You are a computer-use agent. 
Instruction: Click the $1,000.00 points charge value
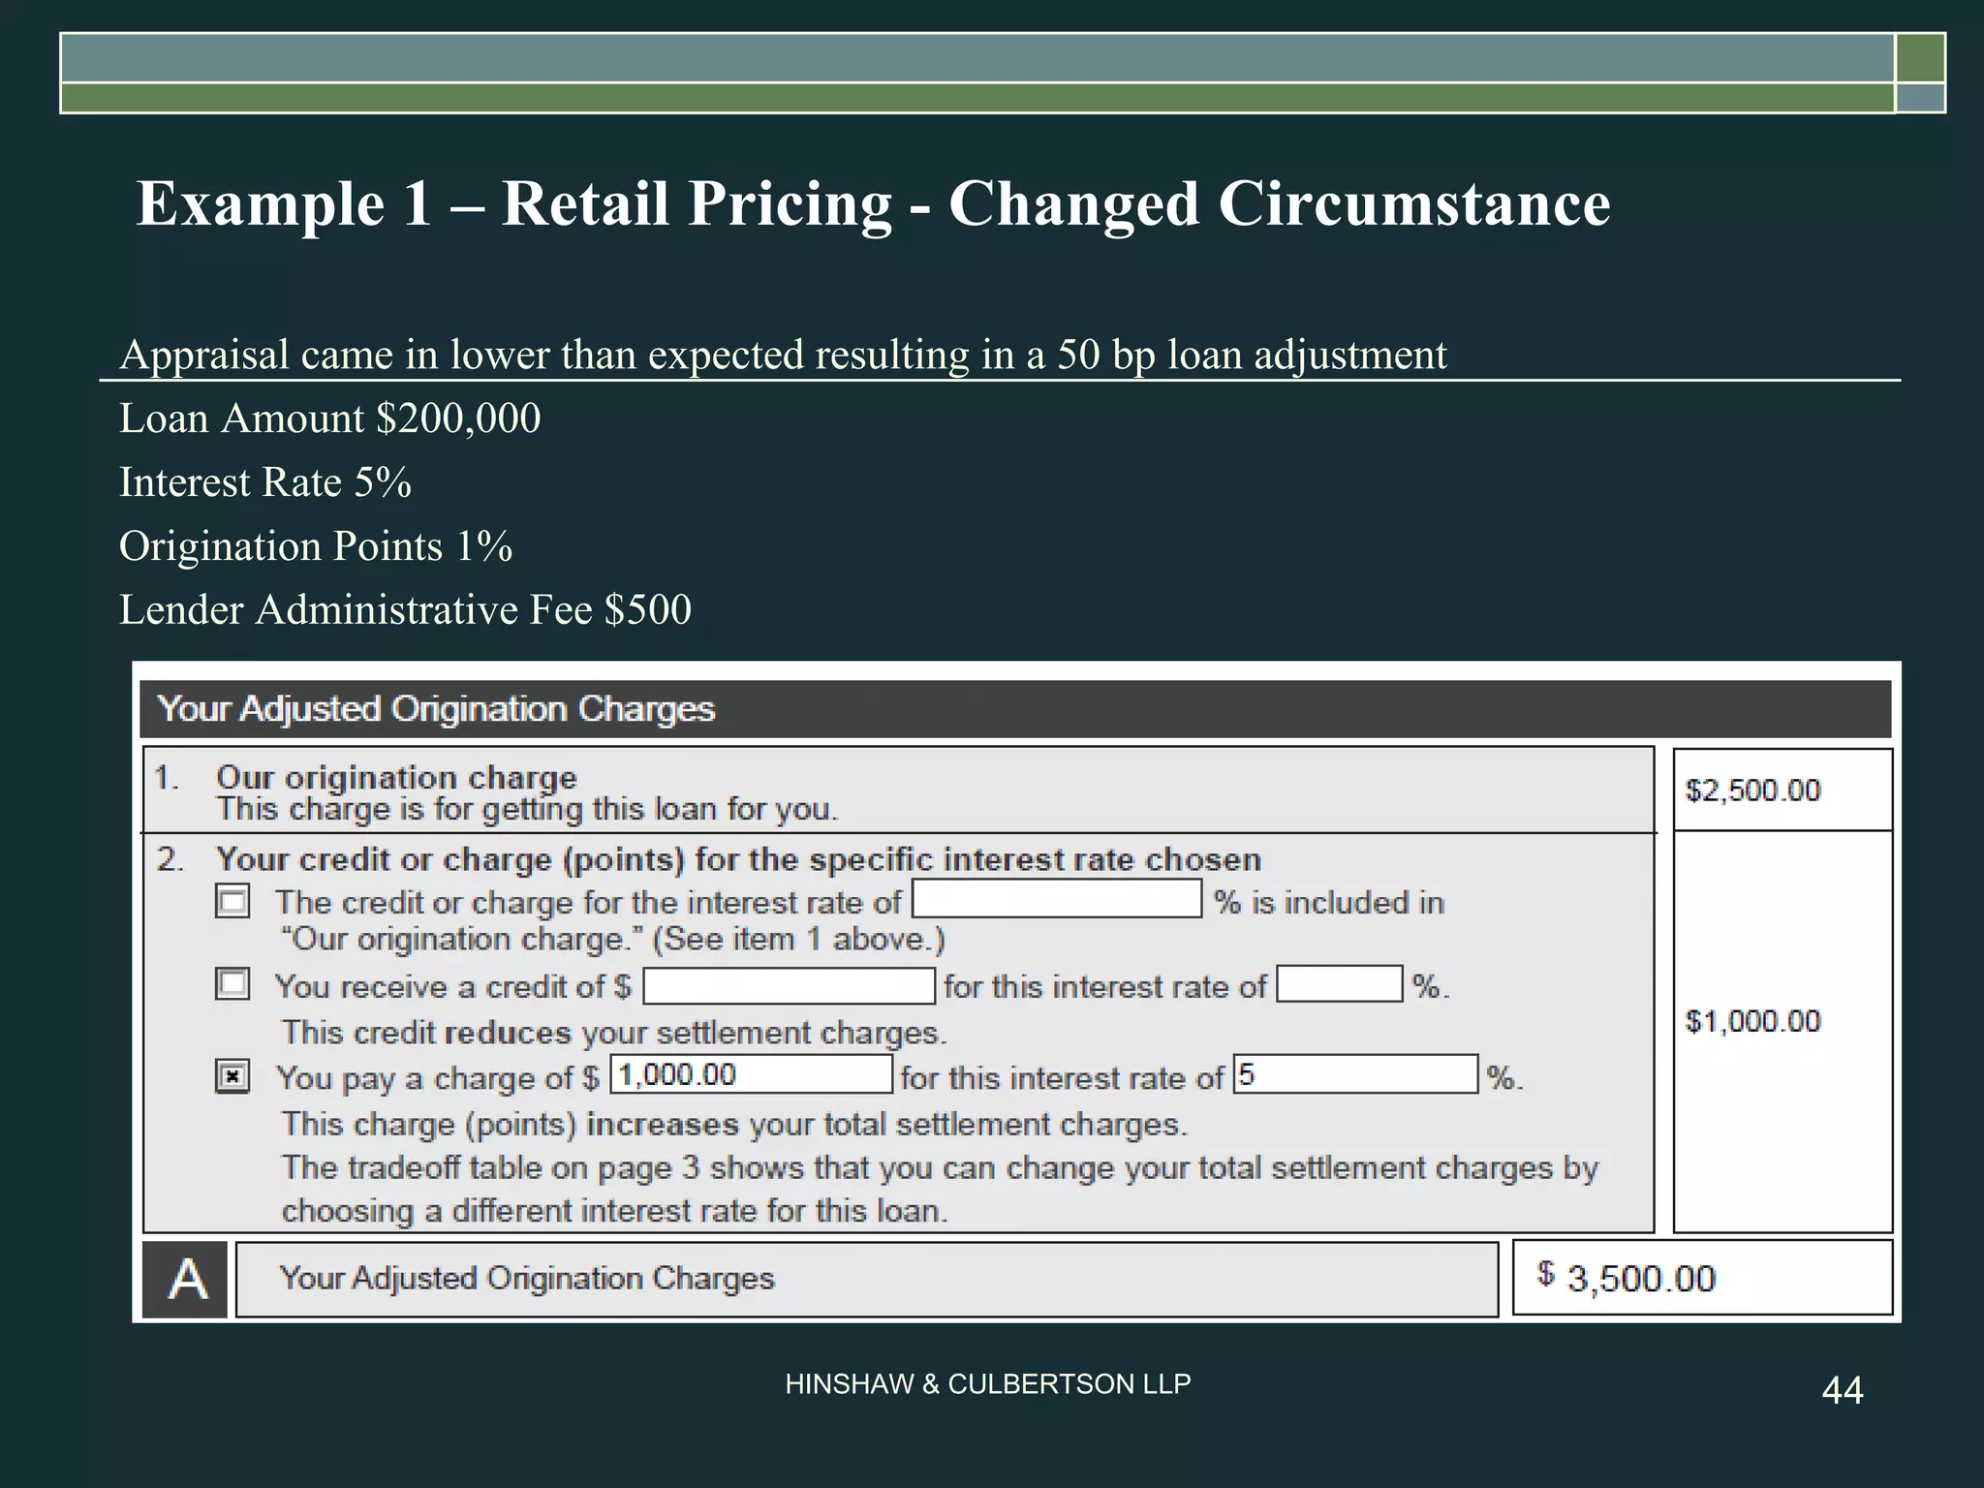[1752, 1021]
